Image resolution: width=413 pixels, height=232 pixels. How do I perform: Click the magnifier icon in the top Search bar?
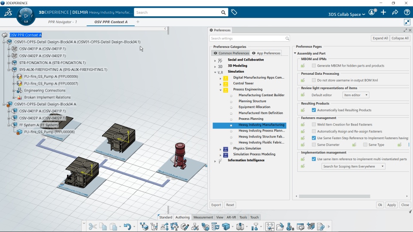[223, 12]
